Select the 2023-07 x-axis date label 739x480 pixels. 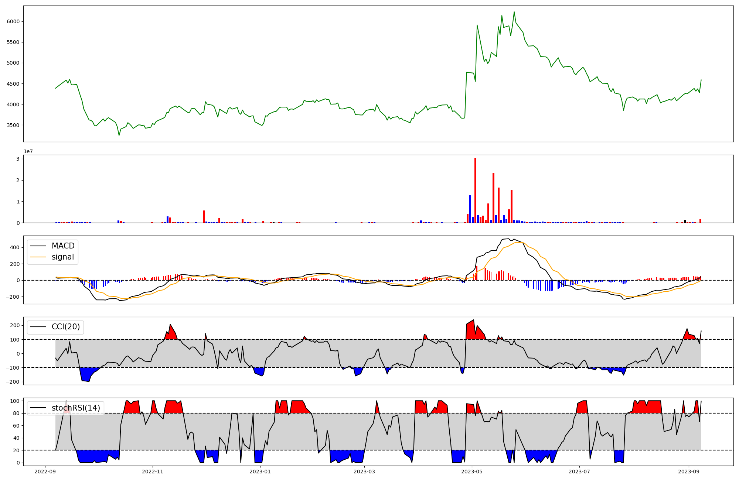click(x=579, y=472)
